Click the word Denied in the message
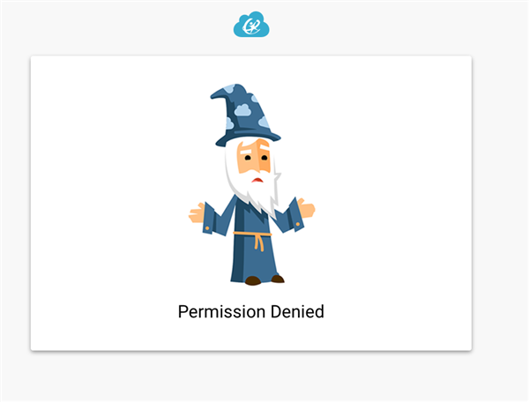The image size is (529, 402). point(297,311)
